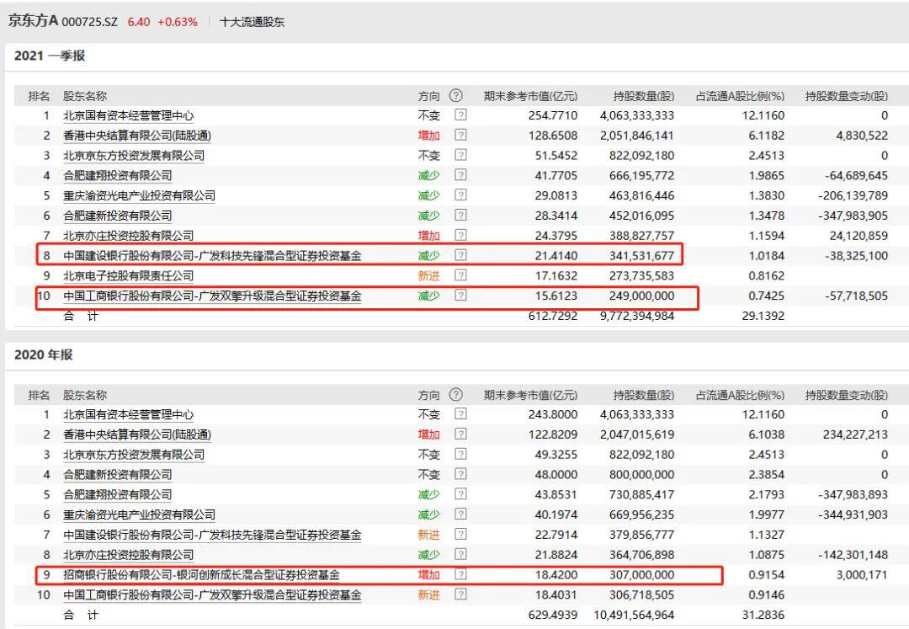The width and height of the screenshot is (909, 629).
Task: Click the help icon beside 方向 in the 2020 header
Action: pos(456,395)
